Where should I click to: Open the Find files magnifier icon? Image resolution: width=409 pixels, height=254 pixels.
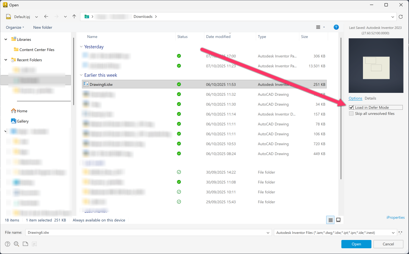[16, 244]
